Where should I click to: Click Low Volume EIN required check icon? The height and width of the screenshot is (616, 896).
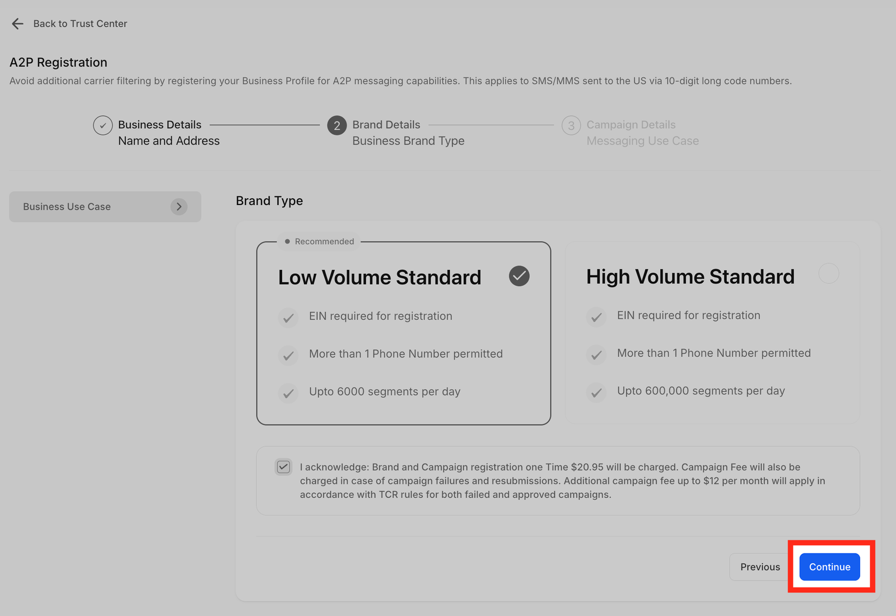288,318
